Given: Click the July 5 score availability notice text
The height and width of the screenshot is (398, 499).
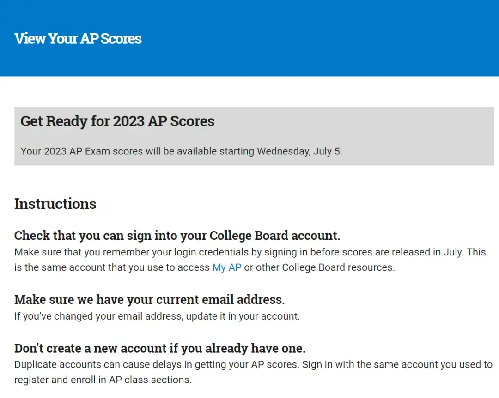Looking at the screenshot, I should 182,151.
